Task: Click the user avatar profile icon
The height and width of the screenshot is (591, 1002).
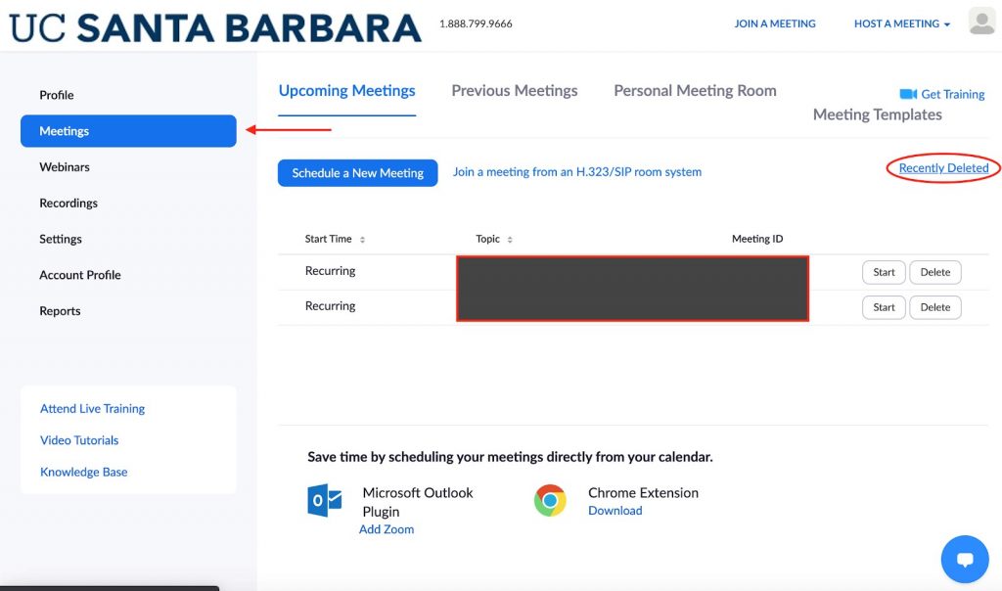Action: 982,22
